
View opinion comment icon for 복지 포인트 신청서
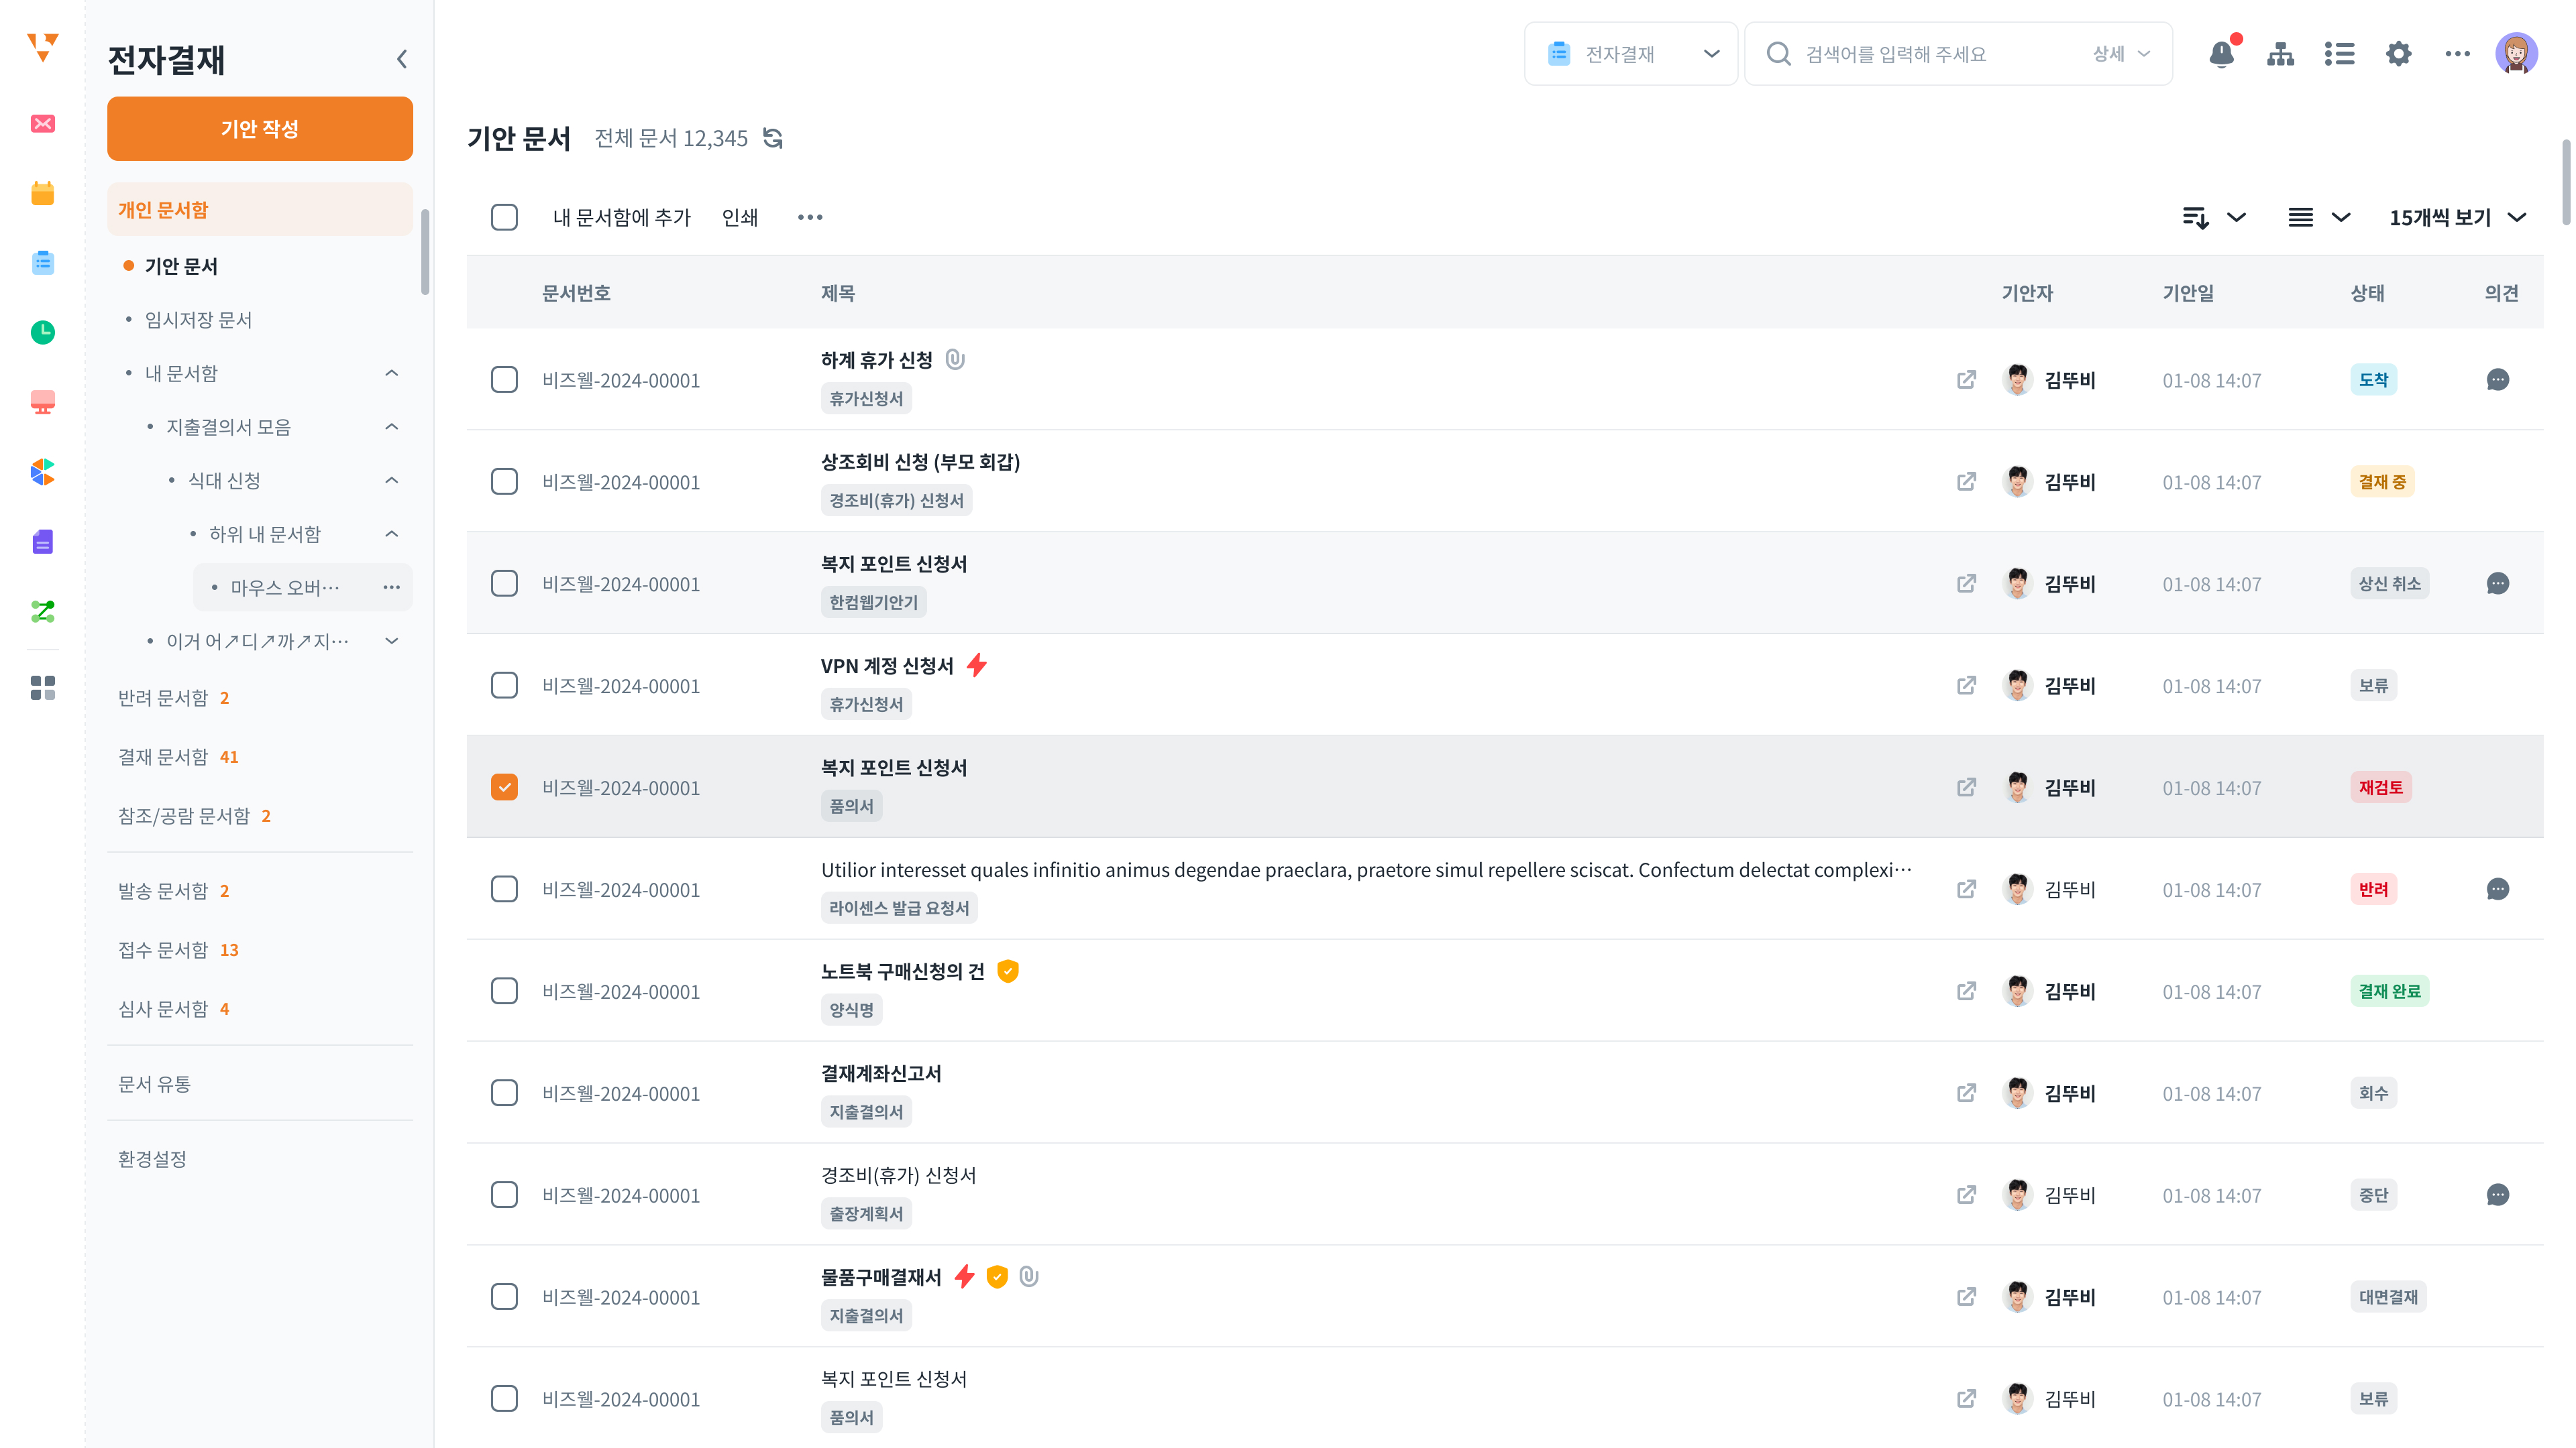click(x=2497, y=584)
